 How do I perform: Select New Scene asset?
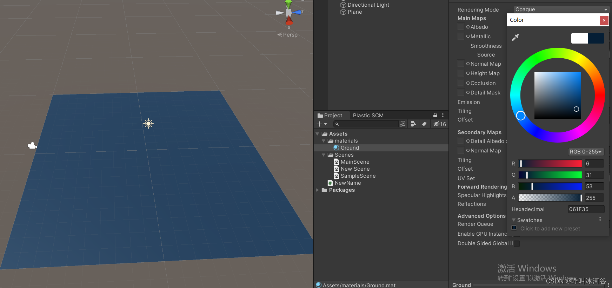[x=355, y=169]
